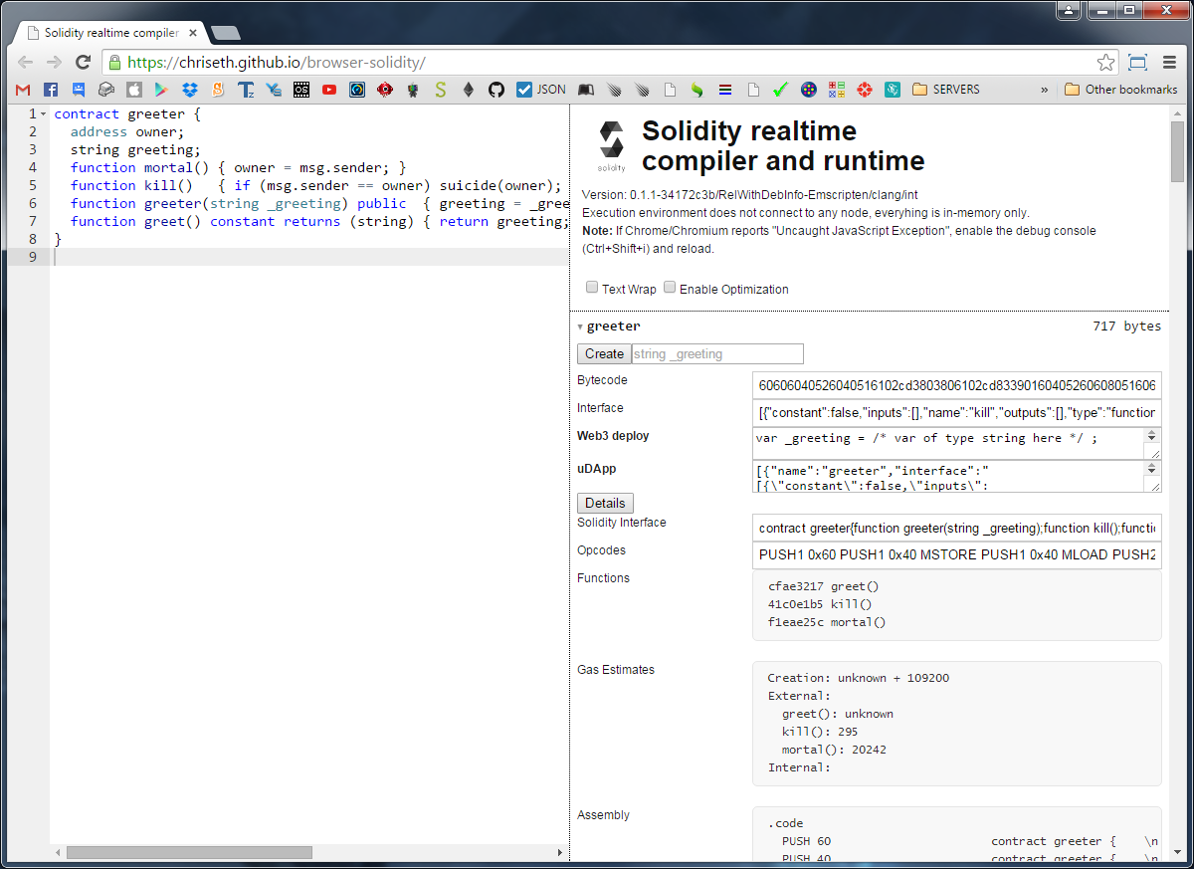This screenshot has width=1194, height=869.
Task: Click the '41c0e1b5 kill()' function entry
Action: pos(820,605)
